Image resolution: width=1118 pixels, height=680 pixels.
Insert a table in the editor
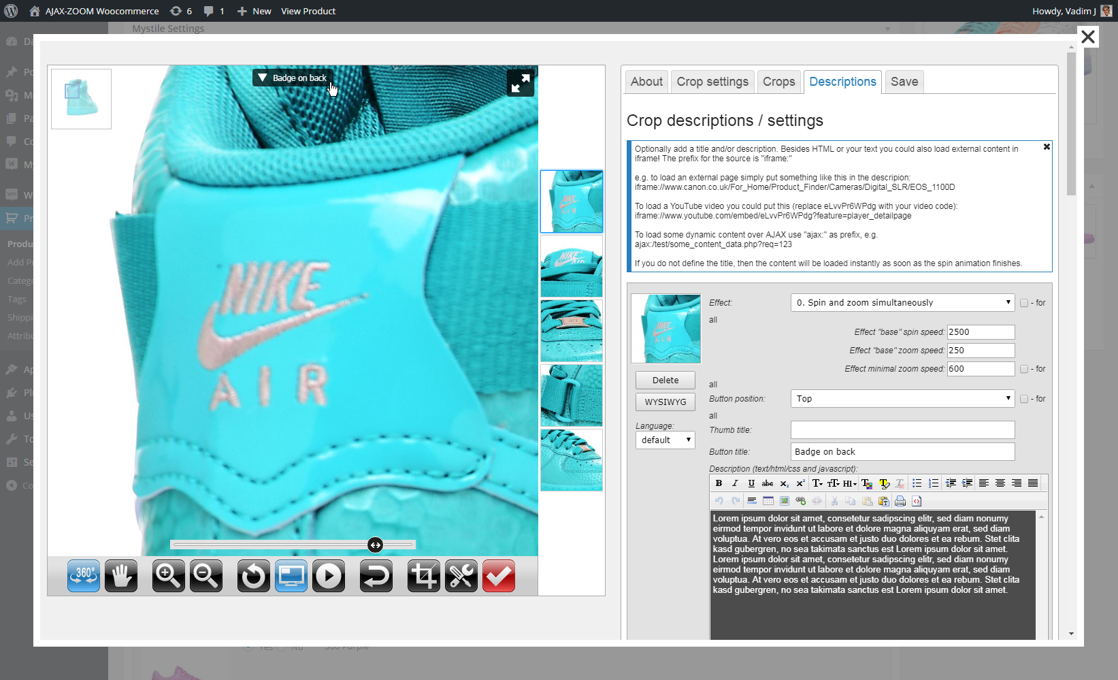[x=768, y=501]
